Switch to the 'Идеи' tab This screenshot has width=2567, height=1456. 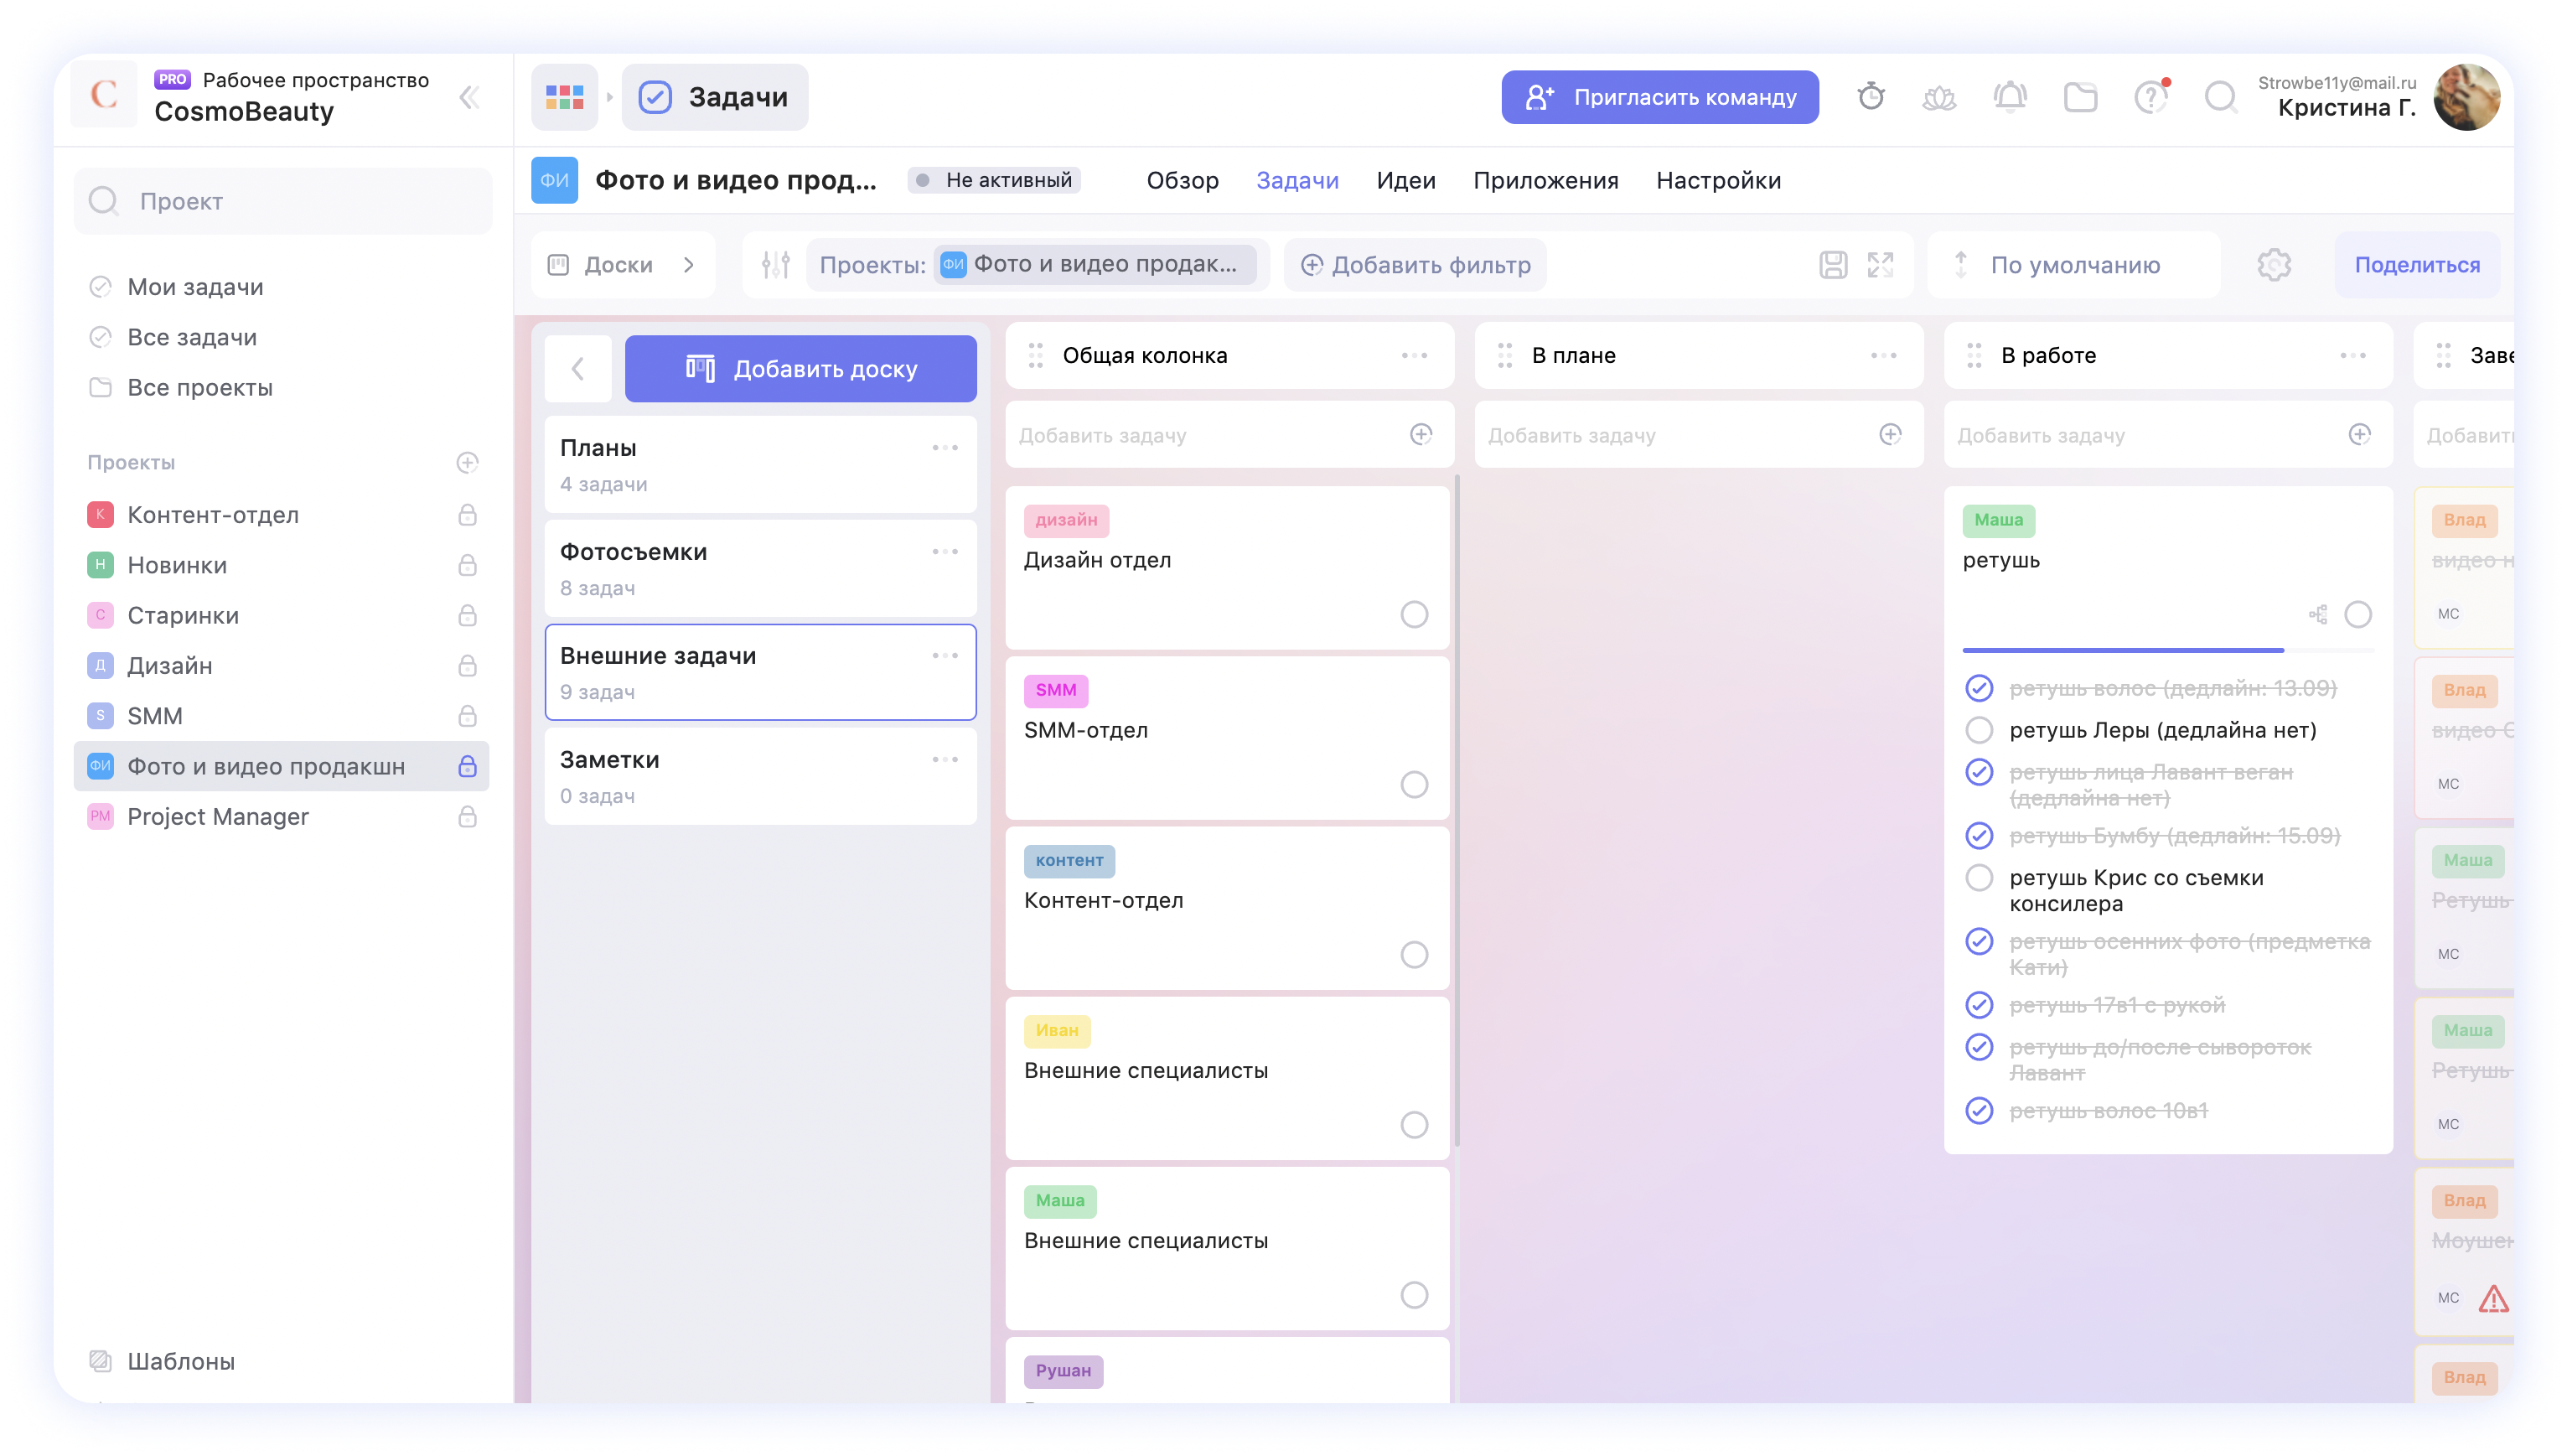pos(1405,181)
